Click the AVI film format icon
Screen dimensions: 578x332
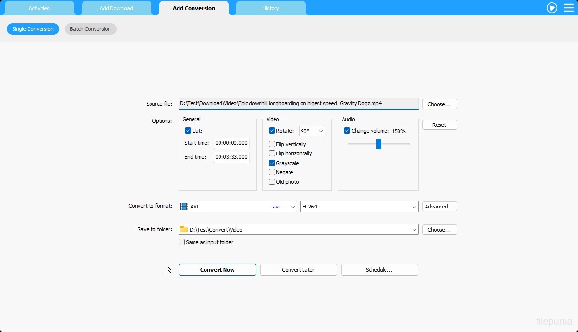point(184,207)
